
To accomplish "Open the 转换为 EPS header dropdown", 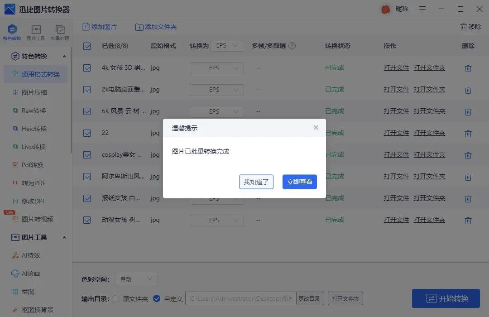I will pyautogui.click(x=227, y=46).
